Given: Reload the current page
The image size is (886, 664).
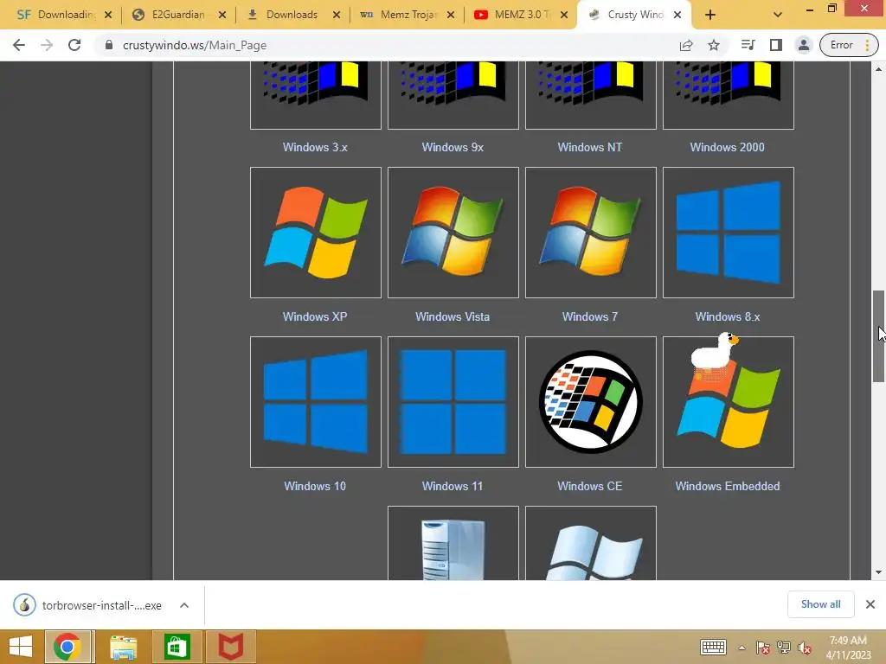Looking at the screenshot, I should (74, 45).
